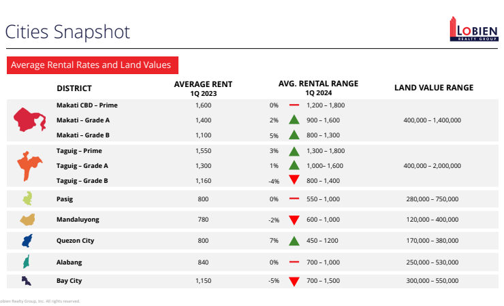Click the green up arrow for Quezon City

294,241
